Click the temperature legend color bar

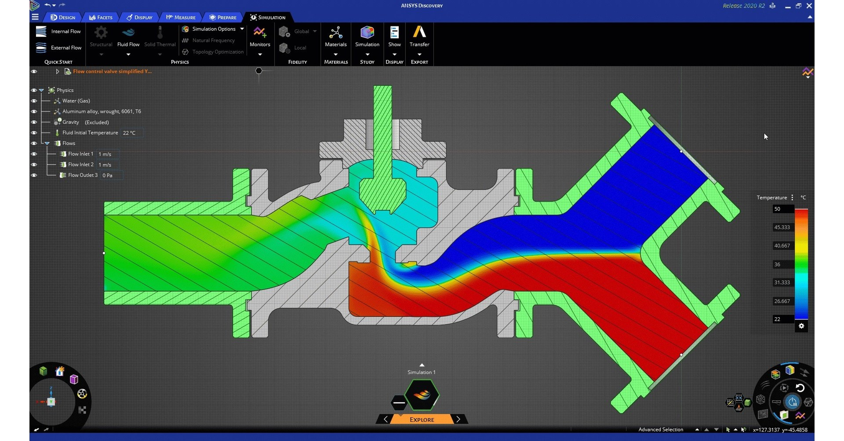coord(801,264)
